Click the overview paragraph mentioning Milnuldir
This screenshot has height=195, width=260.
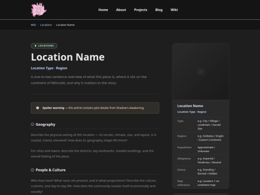pyautogui.click(x=89, y=80)
